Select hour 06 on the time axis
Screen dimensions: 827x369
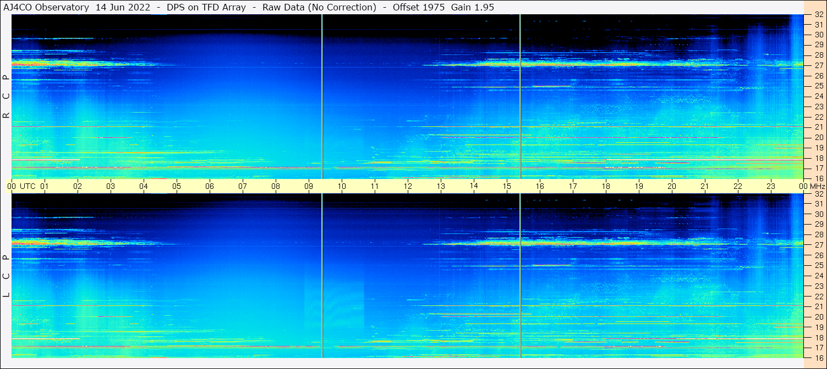point(210,186)
